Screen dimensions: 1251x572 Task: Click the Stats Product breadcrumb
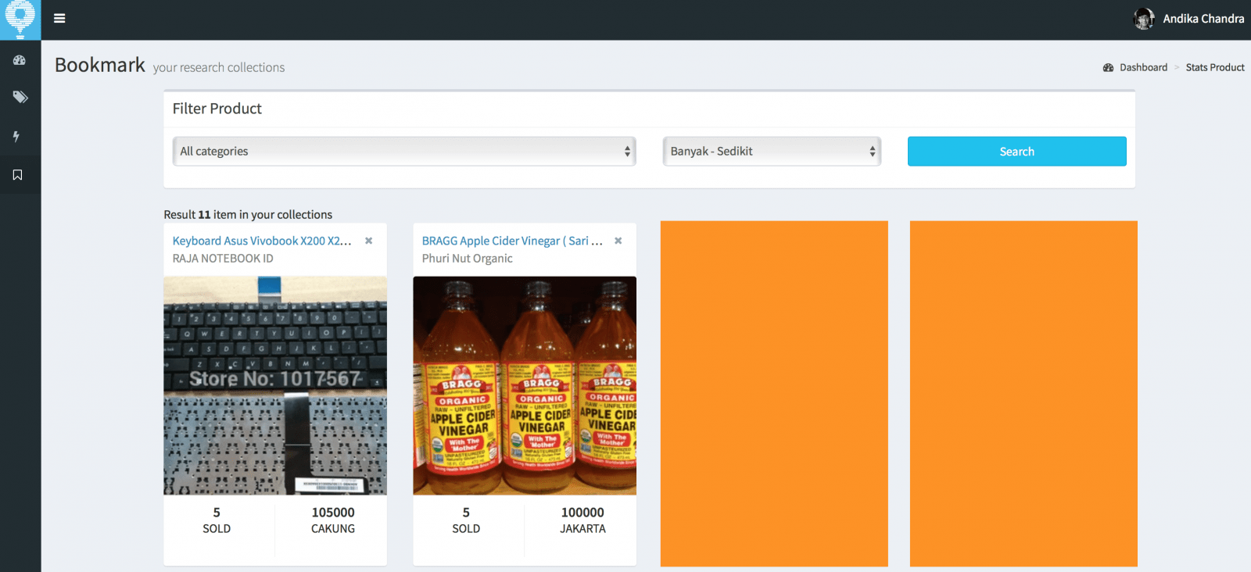point(1215,67)
